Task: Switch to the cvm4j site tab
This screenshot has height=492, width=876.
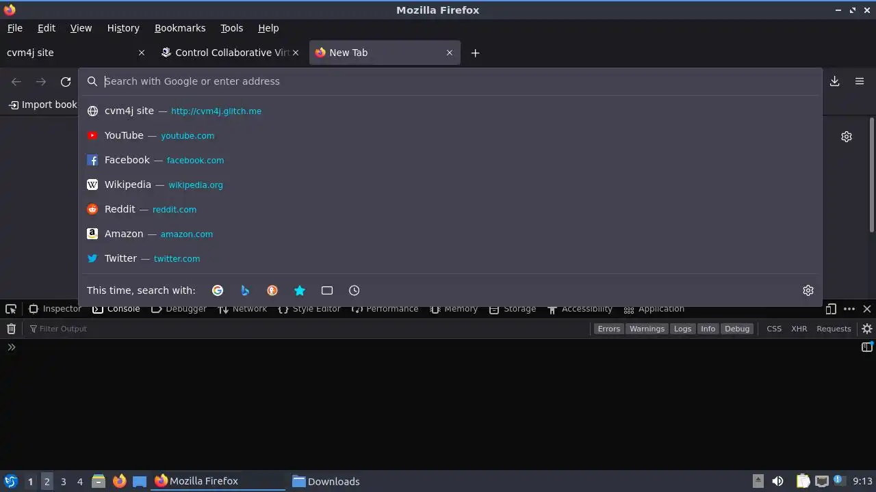Action: pos(75,53)
